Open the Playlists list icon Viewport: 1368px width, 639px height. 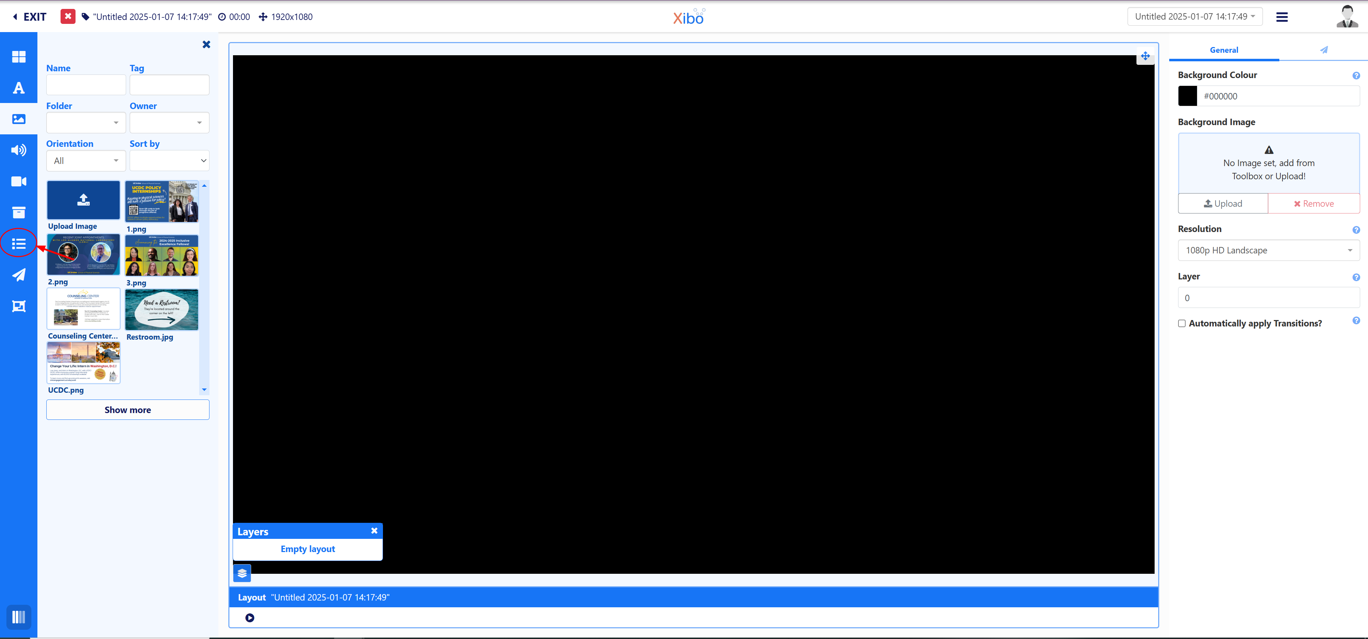tap(19, 244)
